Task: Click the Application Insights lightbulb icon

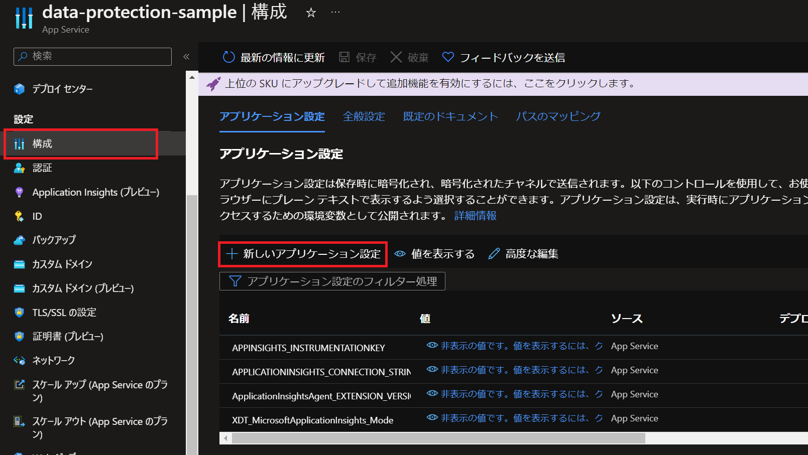Action: (19, 192)
